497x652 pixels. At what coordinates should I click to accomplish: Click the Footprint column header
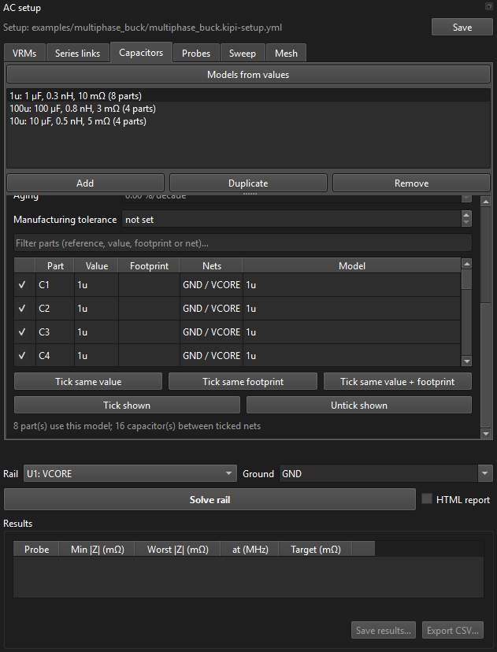pyautogui.click(x=149, y=265)
